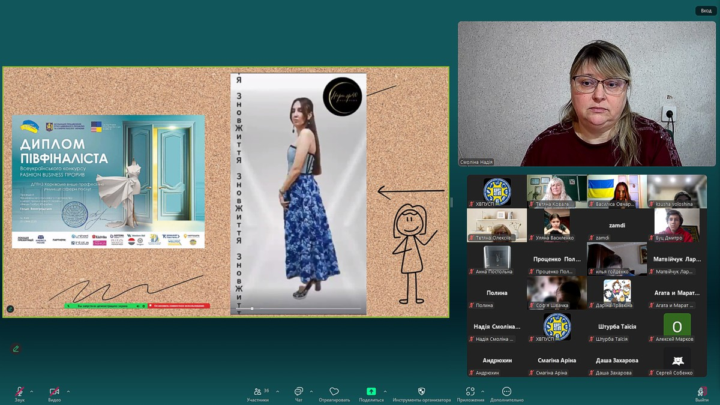720x405 pixels.
Task: Click the green Поделиться share screen button
Action: (x=371, y=394)
